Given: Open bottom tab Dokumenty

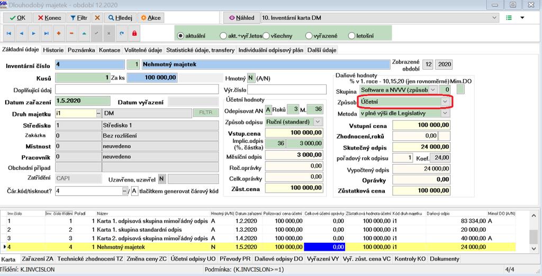Looking at the screenshot, I should coord(444,259).
